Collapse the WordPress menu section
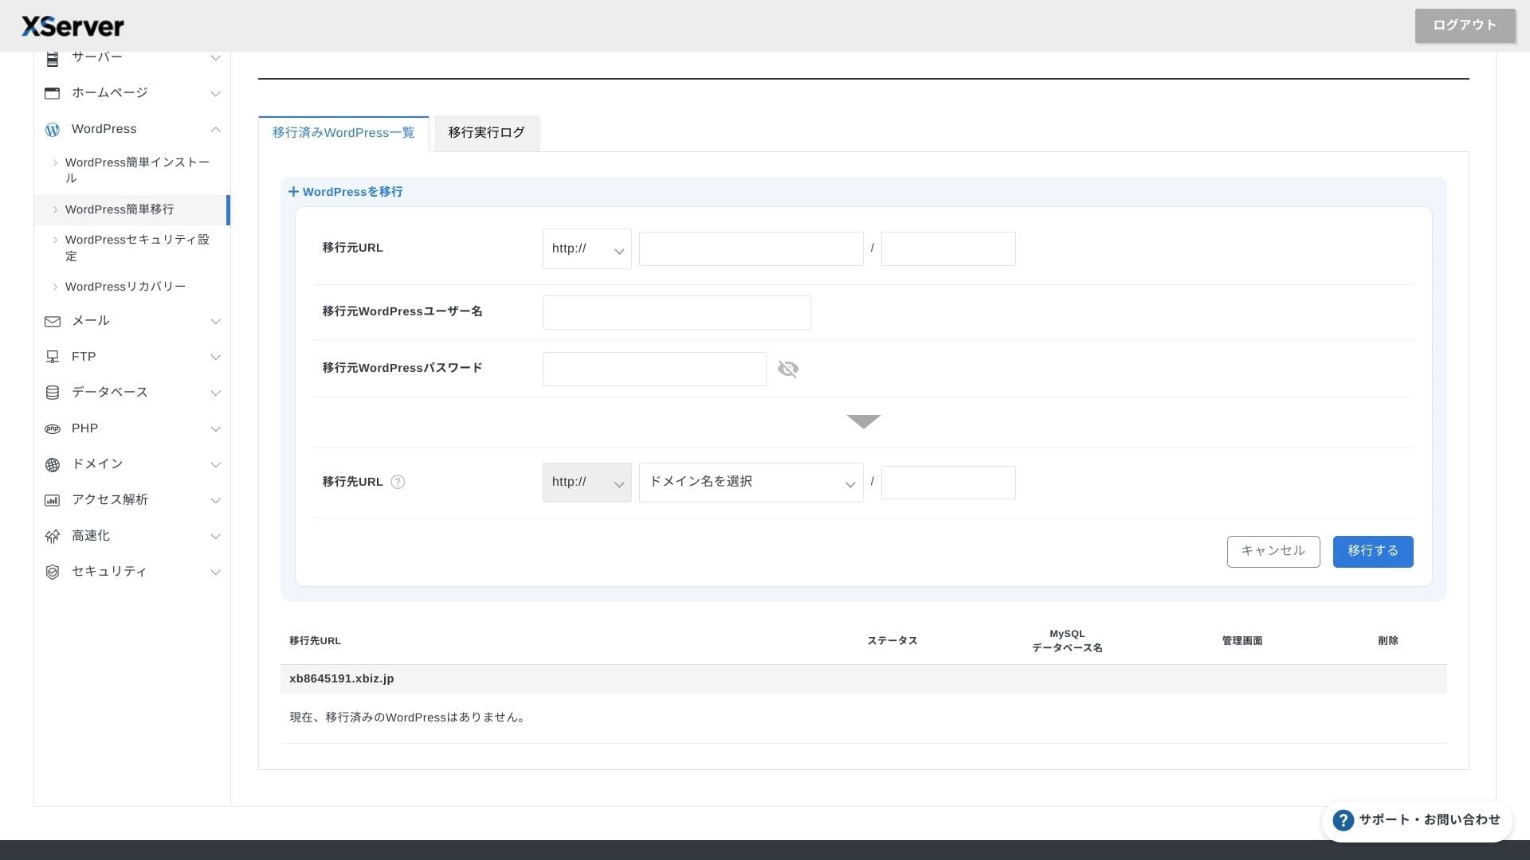The width and height of the screenshot is (1530, 860). point(215,130)
